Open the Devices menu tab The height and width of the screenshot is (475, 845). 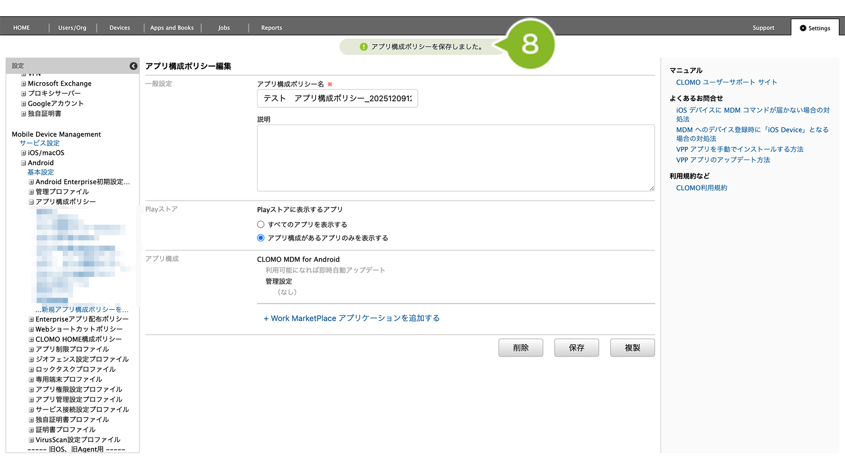(119, 28)
